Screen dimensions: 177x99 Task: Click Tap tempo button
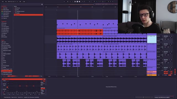pos(6,2)
